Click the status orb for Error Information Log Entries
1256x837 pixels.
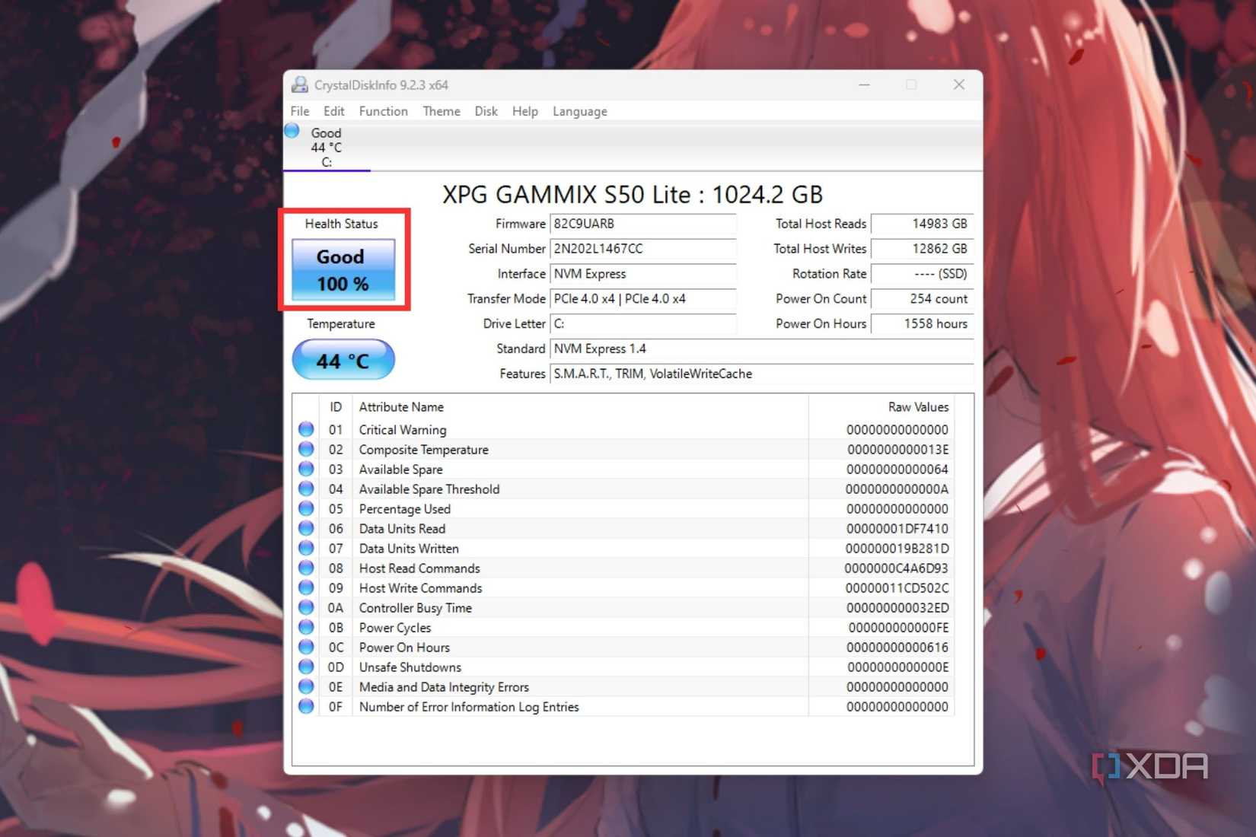click(306, 706)
